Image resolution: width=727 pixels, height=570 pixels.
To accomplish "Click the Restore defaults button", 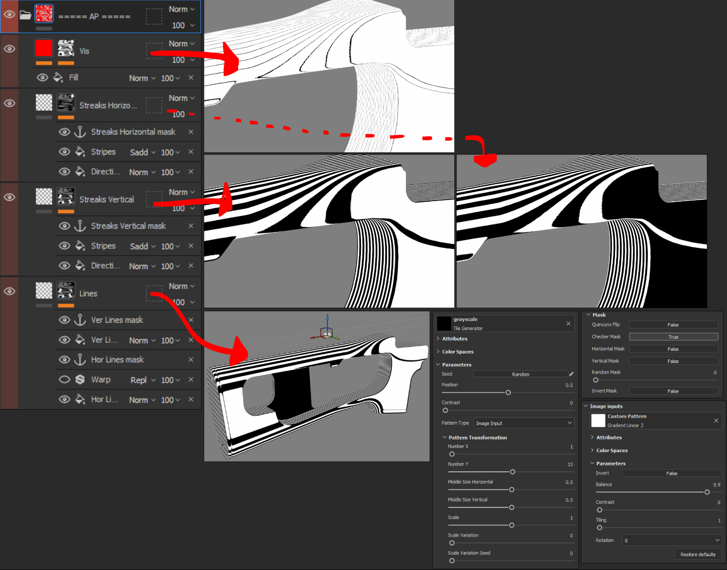I will 698,554.
